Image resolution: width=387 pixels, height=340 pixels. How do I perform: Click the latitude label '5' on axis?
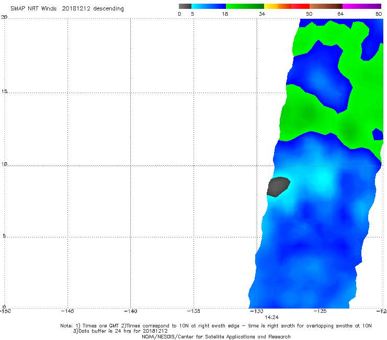(x=4, y=236)
